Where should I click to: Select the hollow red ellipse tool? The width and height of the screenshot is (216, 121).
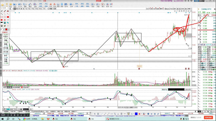[x=5, y=17]
